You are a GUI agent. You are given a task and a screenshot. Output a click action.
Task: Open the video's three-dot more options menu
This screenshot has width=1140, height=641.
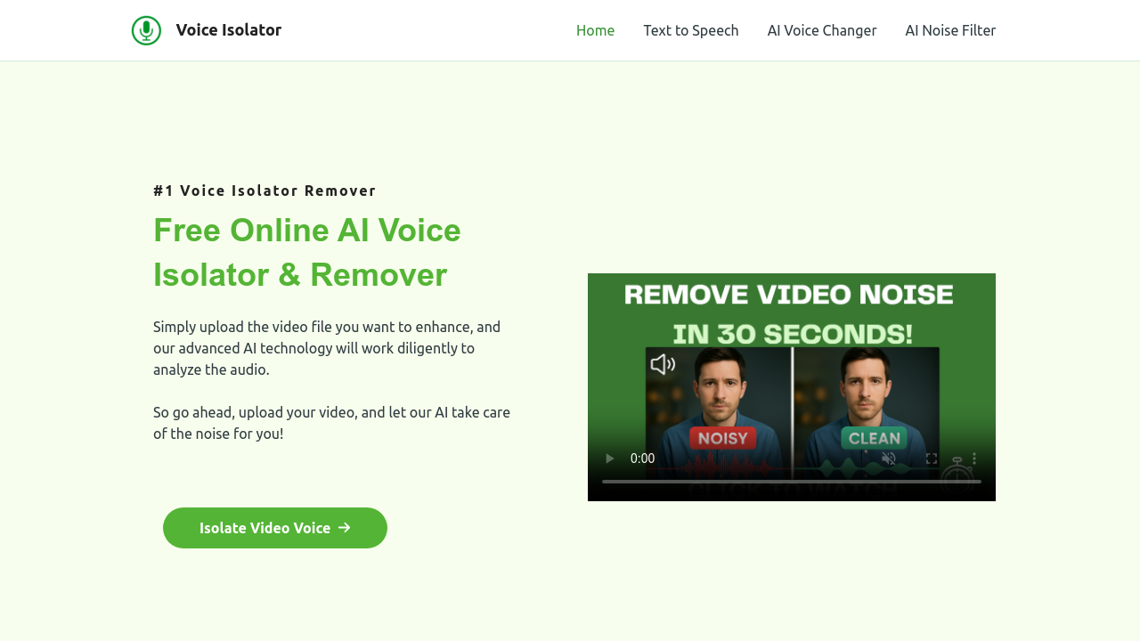pos(974,457)
